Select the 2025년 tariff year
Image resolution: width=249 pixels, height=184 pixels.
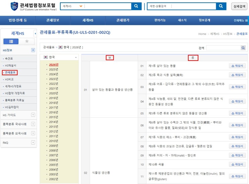[54, 69]
